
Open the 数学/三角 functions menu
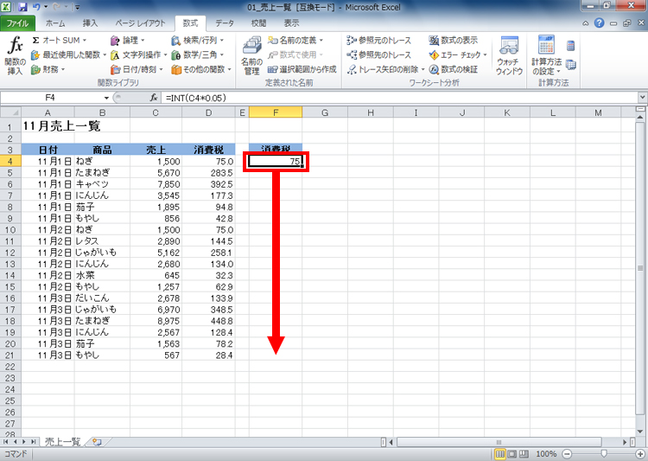[198, 54]
